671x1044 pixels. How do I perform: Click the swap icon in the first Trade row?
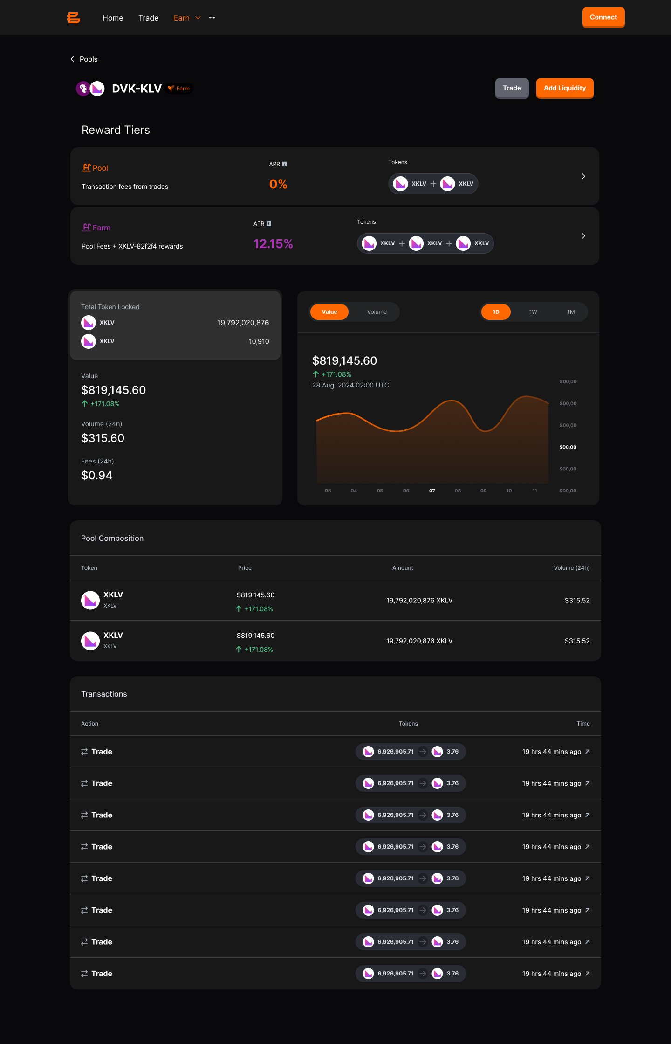(x=84, y=752)
